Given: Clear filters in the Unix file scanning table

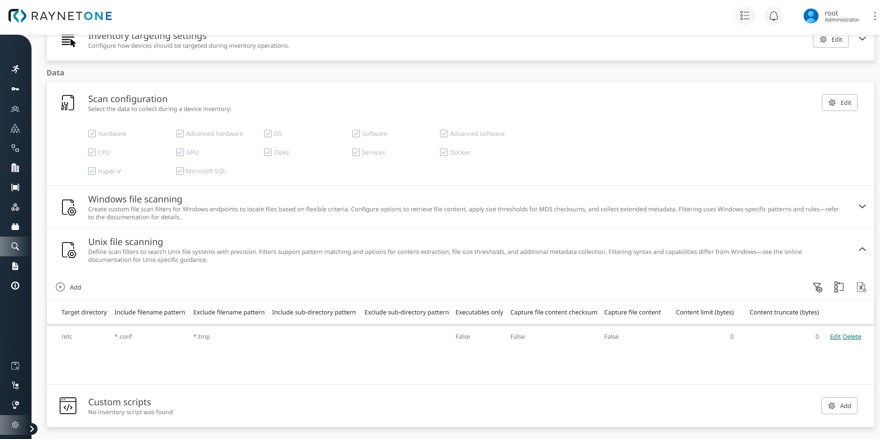Looking at the screenshot, I should pos(818,287).
